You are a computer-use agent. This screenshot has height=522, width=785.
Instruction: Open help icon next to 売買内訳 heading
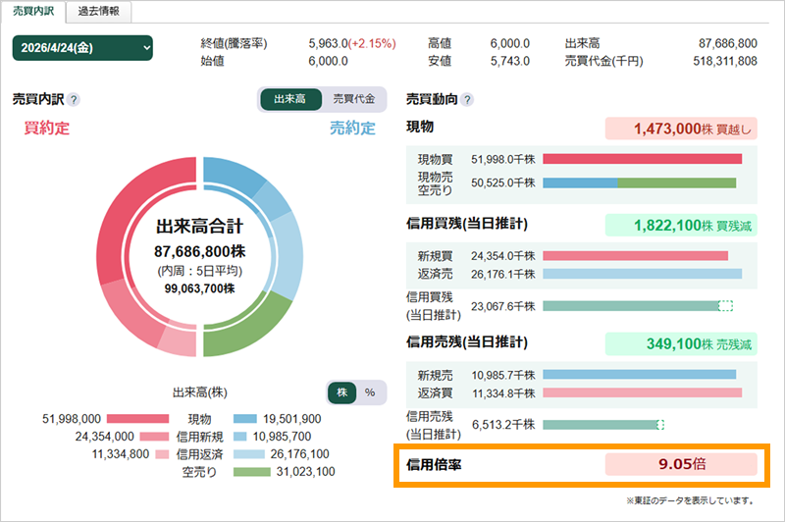coord(73,100)
